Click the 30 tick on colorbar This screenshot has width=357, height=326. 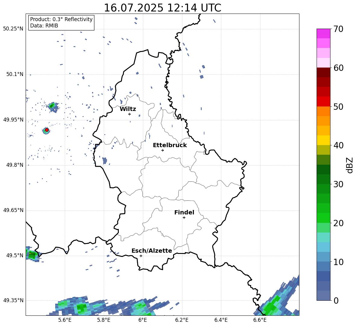pos(338,184)
